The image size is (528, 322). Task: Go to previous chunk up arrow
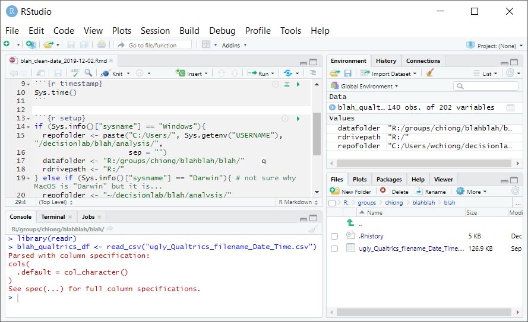click(x=221, y=74)
